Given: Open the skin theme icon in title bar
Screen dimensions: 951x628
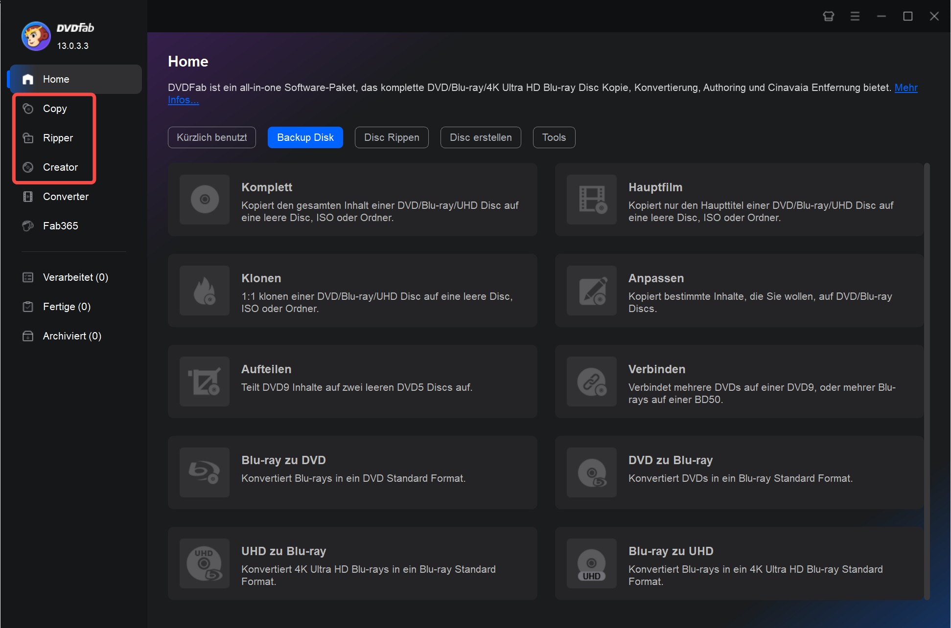Looking at the screenshot, I should tap(829, 16).
